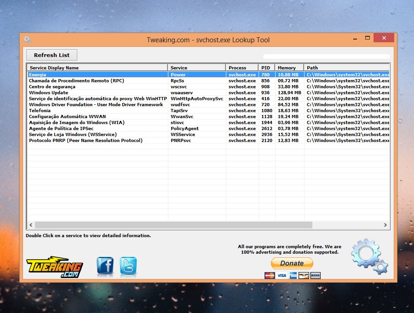Sort by the Path column header
Viewport: 414px width, 313px height.
tap(347, 68)
